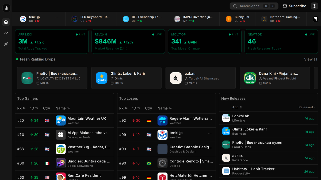Open the APPS.IDX 3M stat card

(52, 42)
